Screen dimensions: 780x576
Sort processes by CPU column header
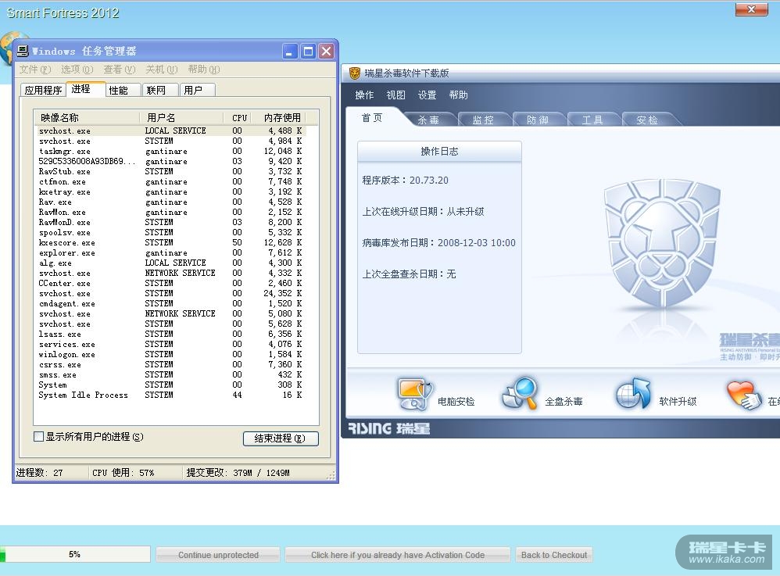click(x=238, y=117)
